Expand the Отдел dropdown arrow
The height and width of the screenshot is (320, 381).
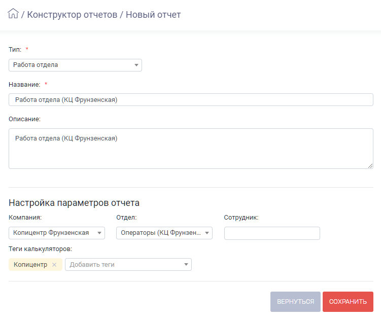[207, 233]
